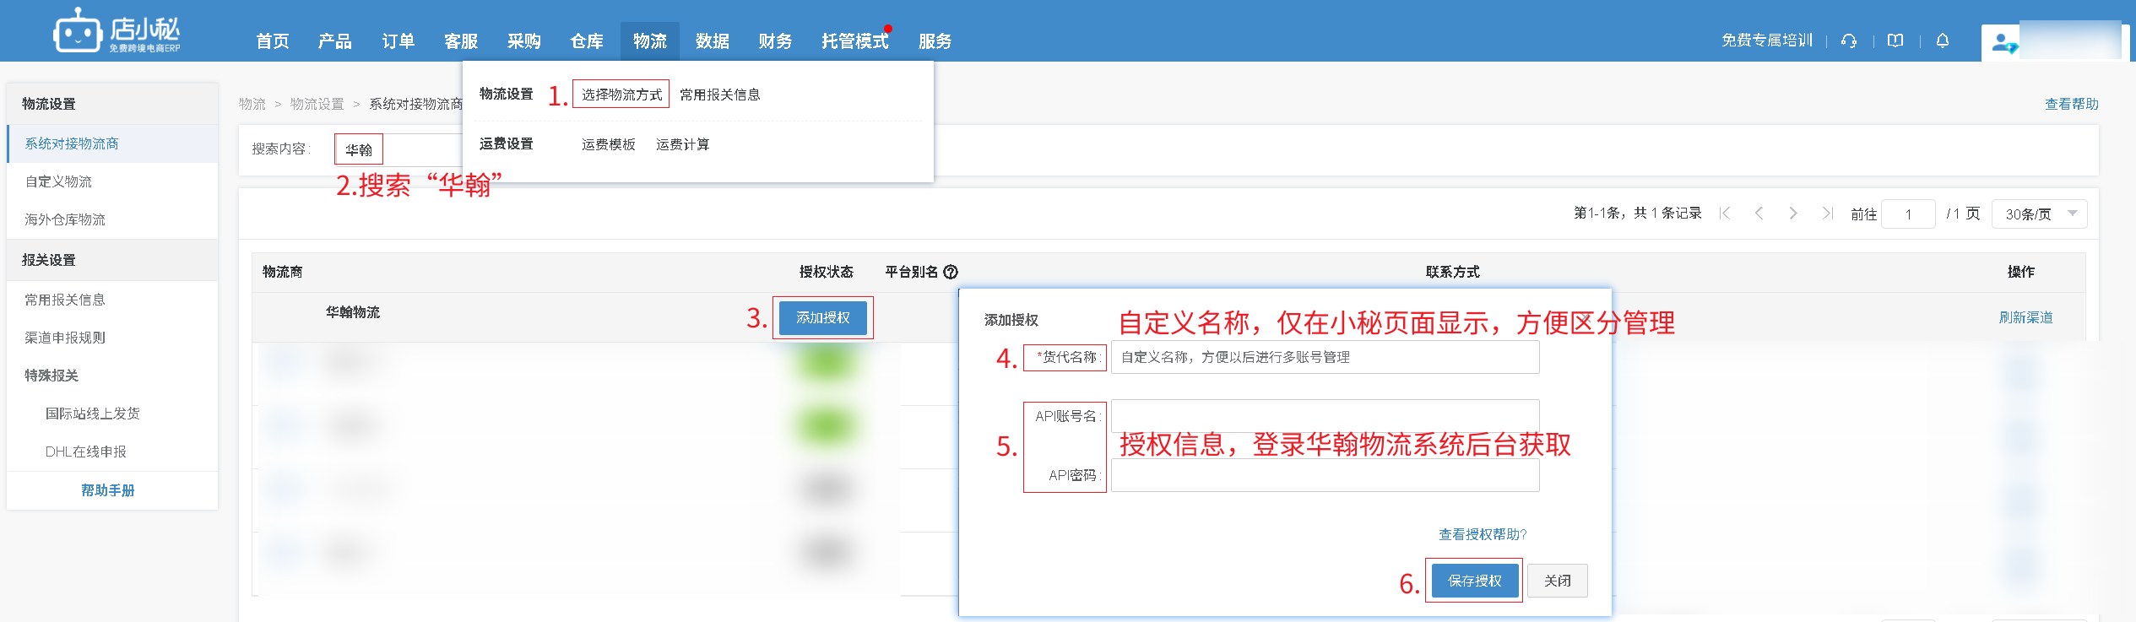Click the 添加授权 button for 华翰物流

click(822, 318)
